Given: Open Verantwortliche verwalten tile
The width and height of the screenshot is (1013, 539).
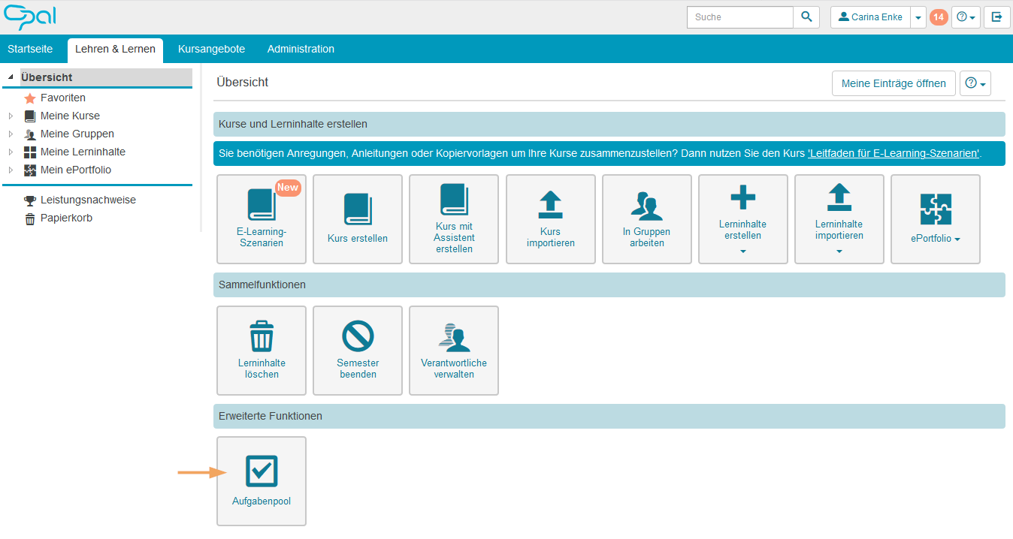Looking at the screenshot, I should (x=454, y=350).
